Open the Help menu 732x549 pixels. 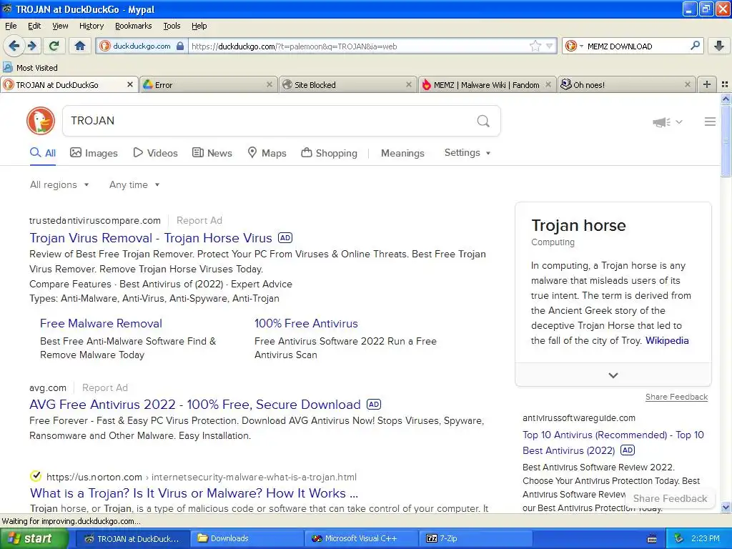pos(199,26)
